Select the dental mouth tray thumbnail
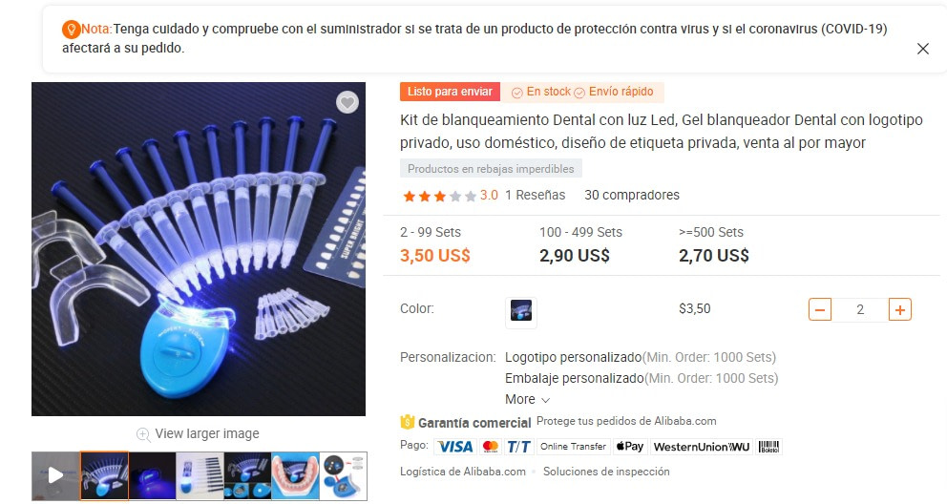Viewport: 947px width, 504px height. coord(295,475)
